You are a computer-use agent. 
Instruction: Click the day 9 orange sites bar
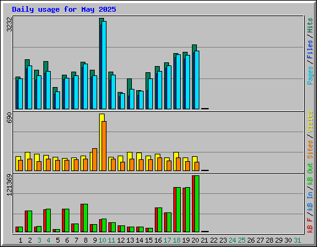pyautogui.click(x=95, y=159)
